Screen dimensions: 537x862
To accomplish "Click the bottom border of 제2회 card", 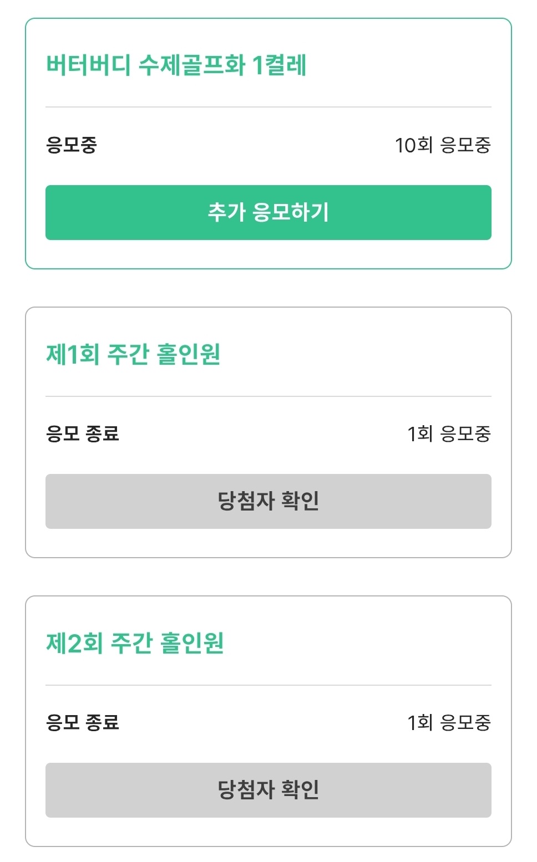I will [x=268, y=846].
